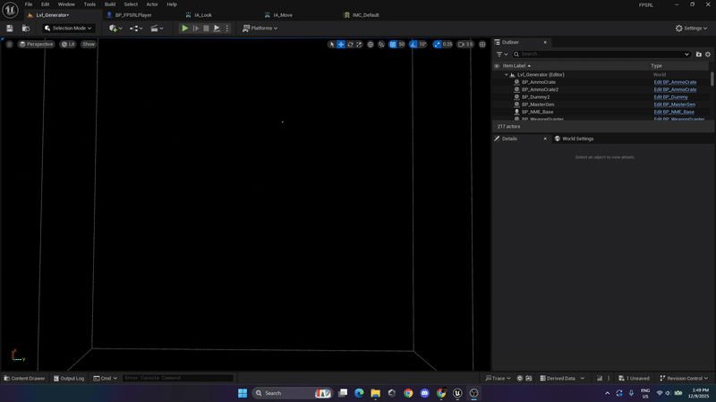Toggle visibility eye column in Outliner

click(x=497, y=66)
